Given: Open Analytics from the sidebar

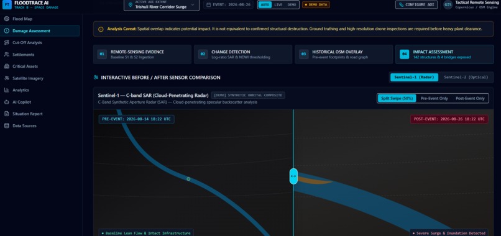Looking at the screenshot, I should tap(40, 90).
